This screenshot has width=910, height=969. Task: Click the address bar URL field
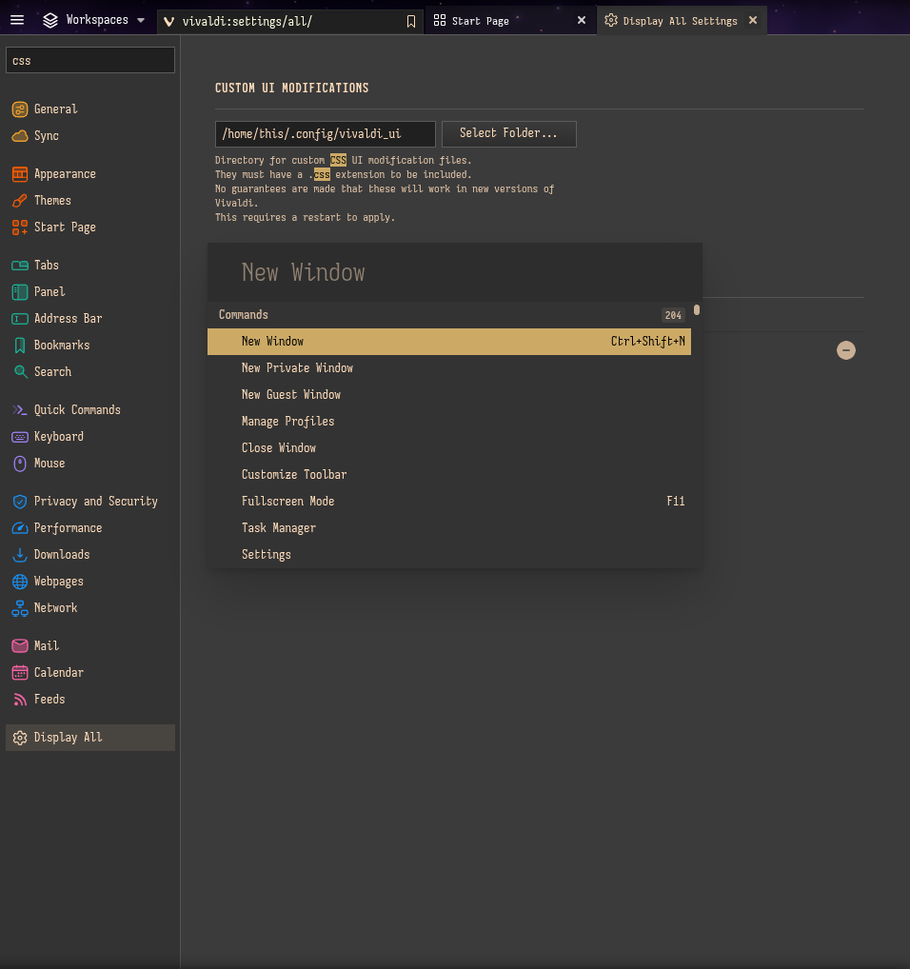289,22
